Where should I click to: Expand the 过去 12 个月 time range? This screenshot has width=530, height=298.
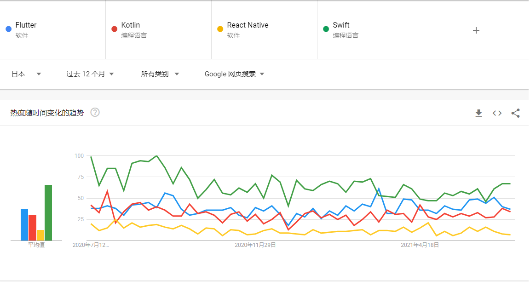click(90, 74)
